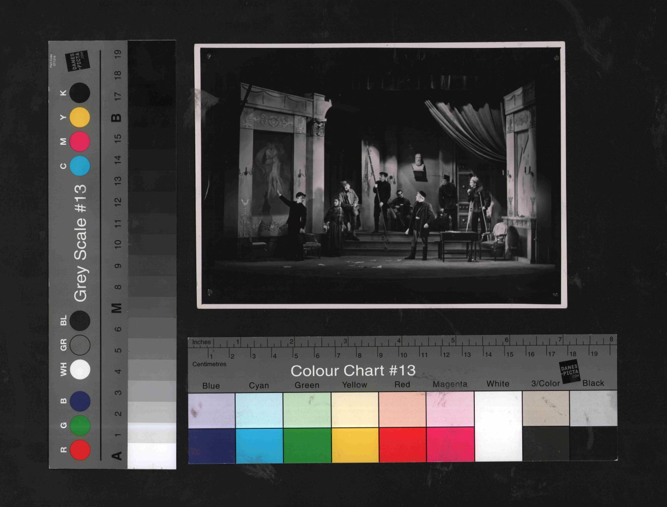
Task: Click the white circle labeled WH
Action: click(80, 370)
